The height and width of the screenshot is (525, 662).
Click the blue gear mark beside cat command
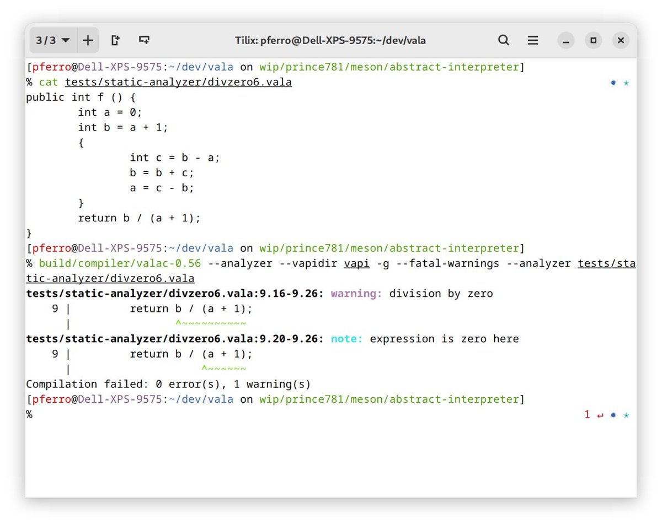click(613, 83)
